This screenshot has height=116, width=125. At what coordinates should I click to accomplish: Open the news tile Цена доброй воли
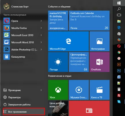click(x=58, y=108)
